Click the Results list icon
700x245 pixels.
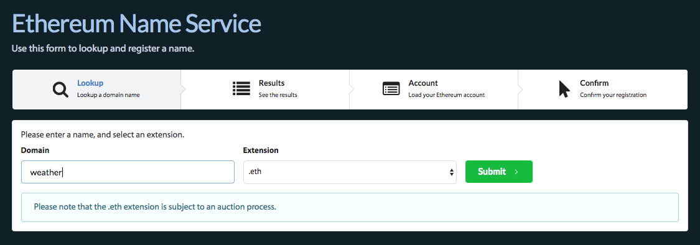click(x=241, y=89)
